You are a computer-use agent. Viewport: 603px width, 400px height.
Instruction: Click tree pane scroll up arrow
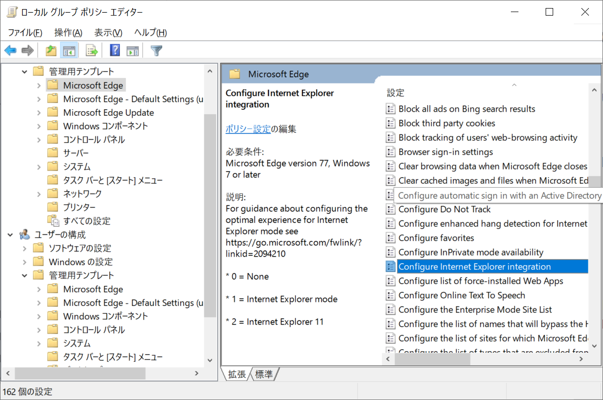(x=210, y=71)
